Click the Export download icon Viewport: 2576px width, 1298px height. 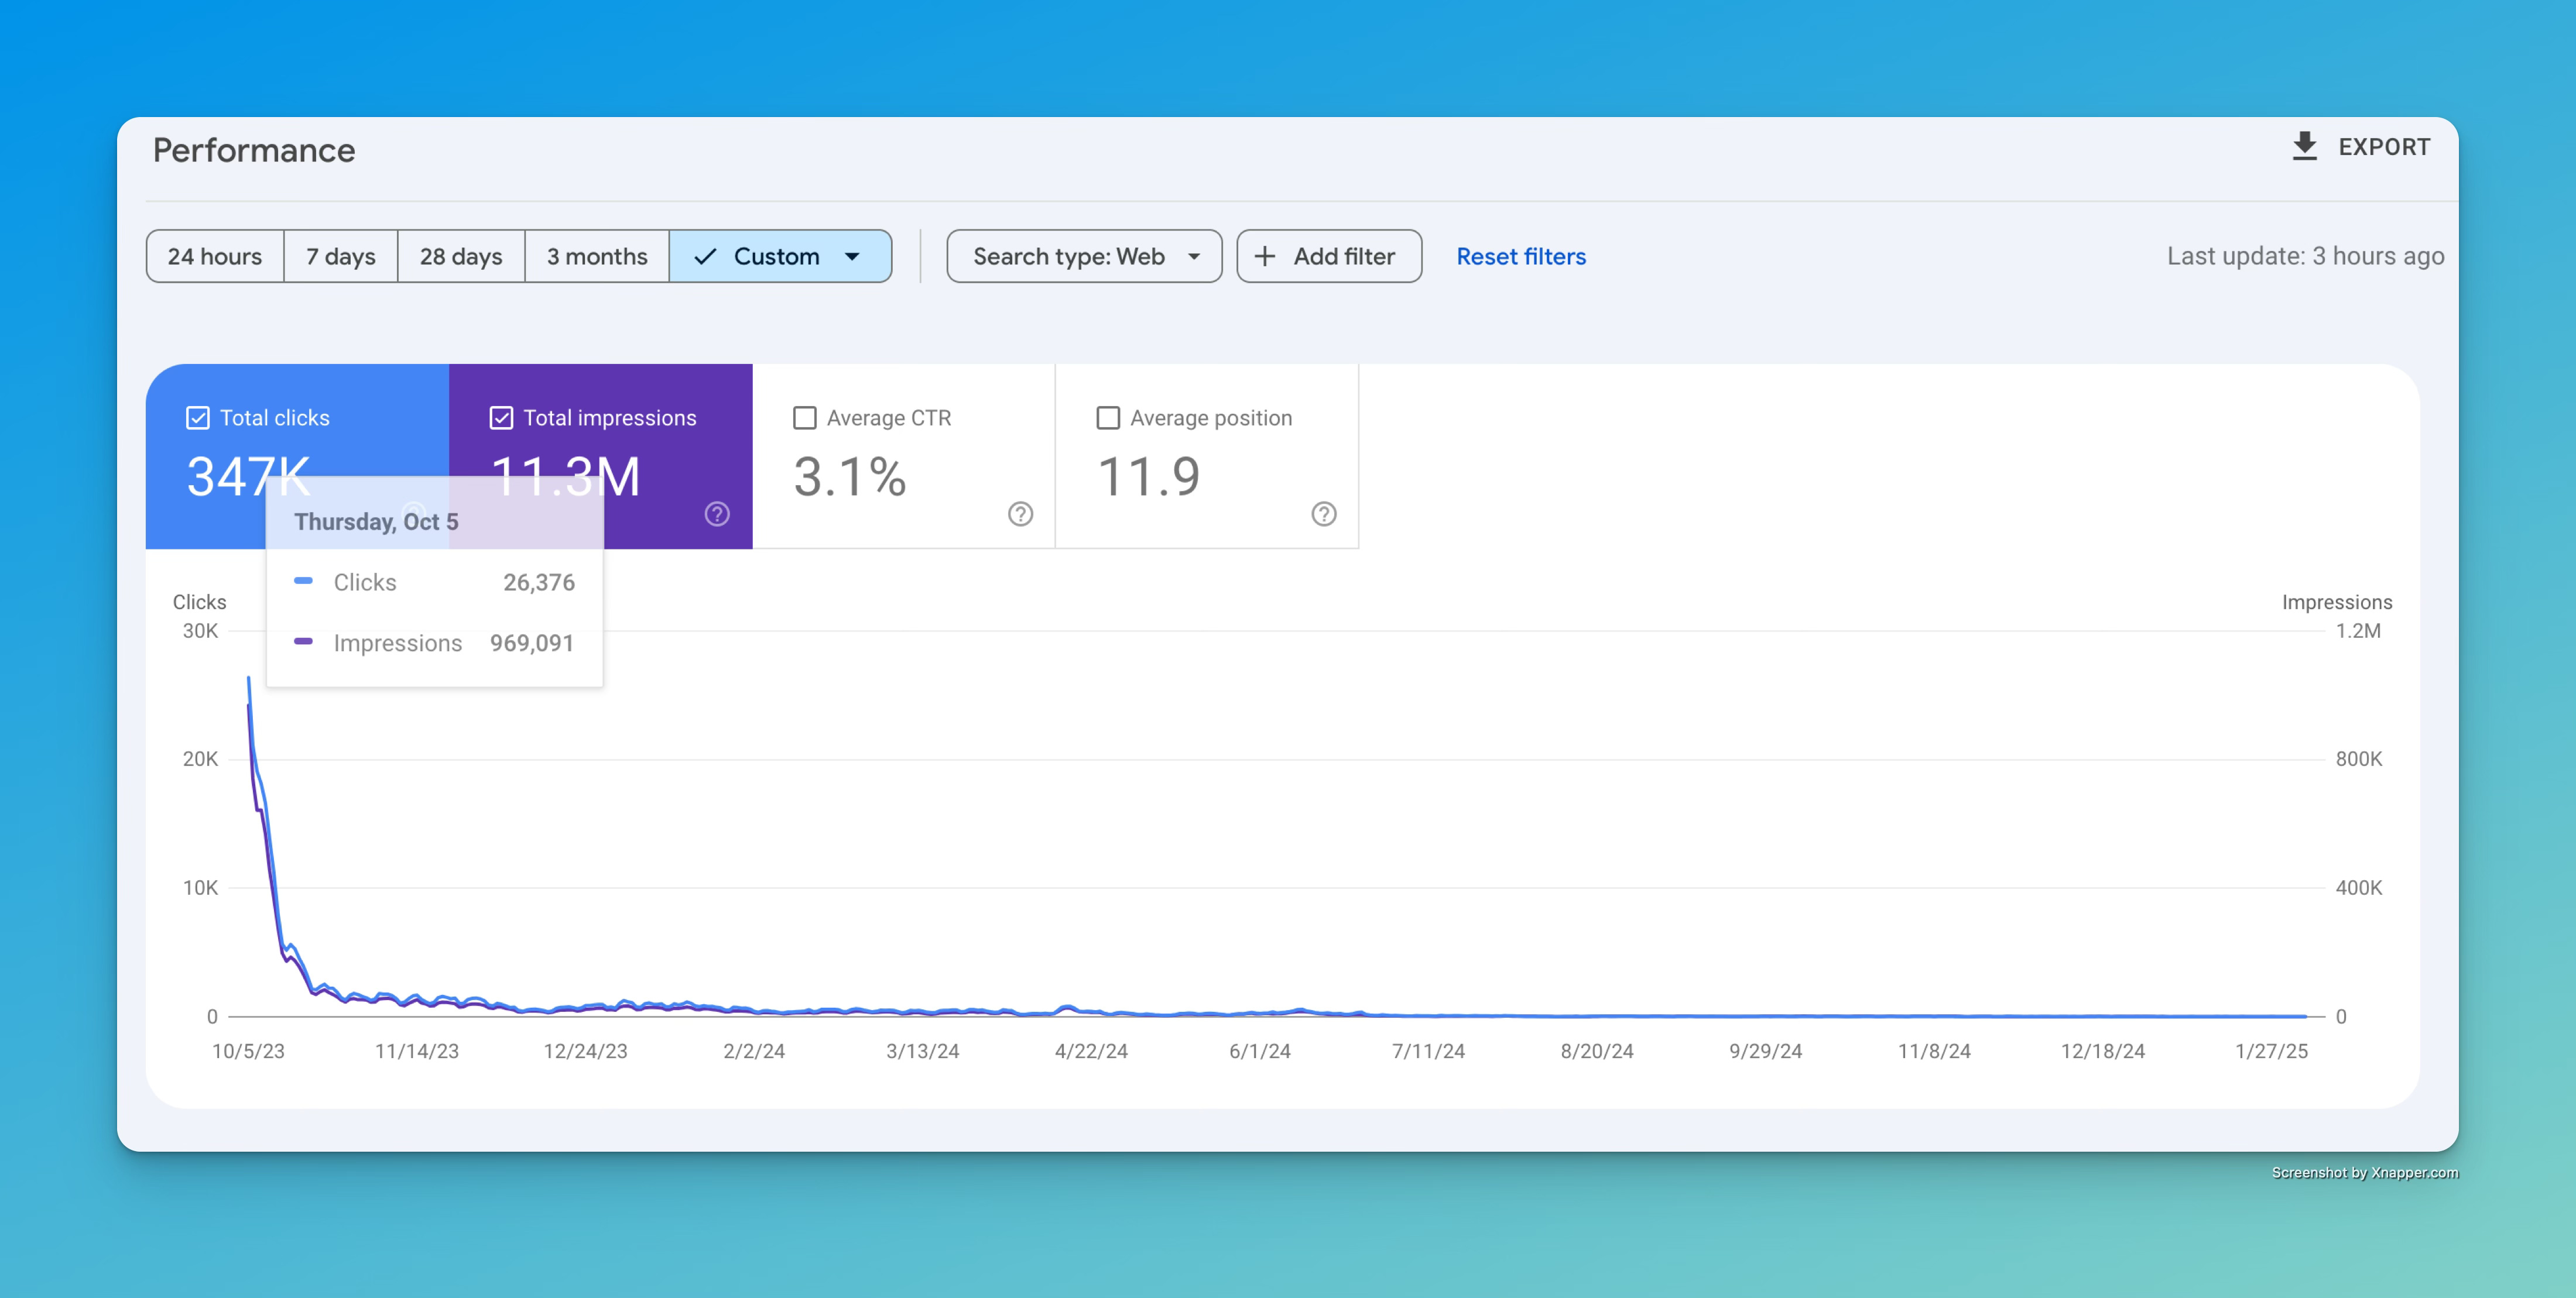pyautogui.click(x=2304, y=147)
